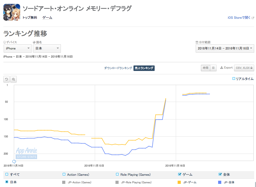
Task: Click the 2016年11月15日 axis label
Action: pos(94,166)
